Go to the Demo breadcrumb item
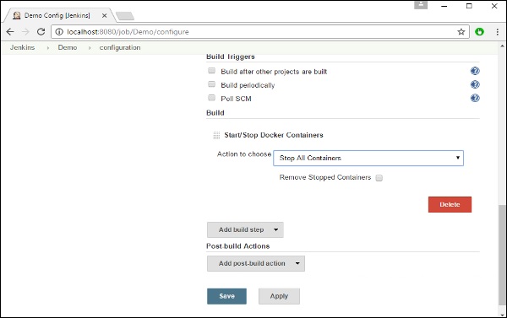Image resolution: width=507 pixels, height=318 pixels. (x=68, y=47)
